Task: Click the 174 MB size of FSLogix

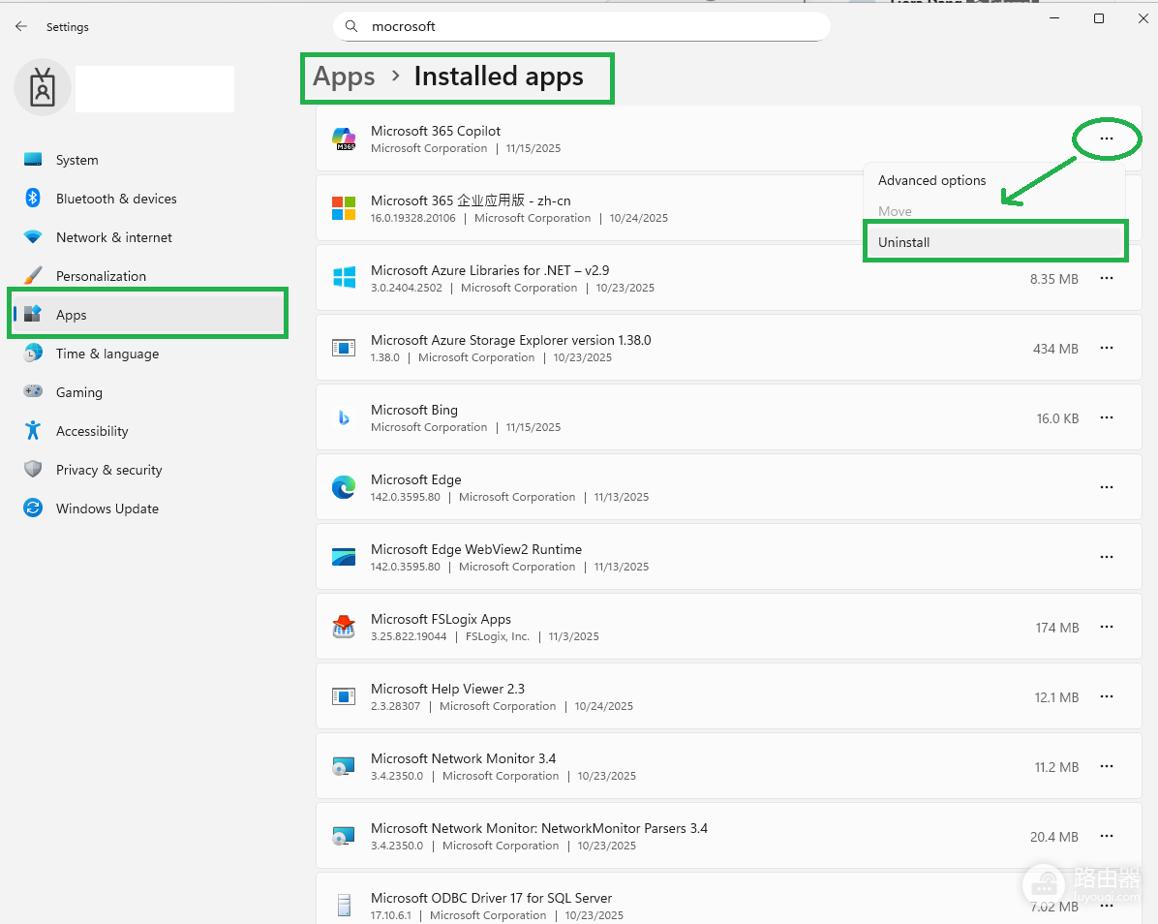Action: pyautogui.click(x=1057, y=628)
